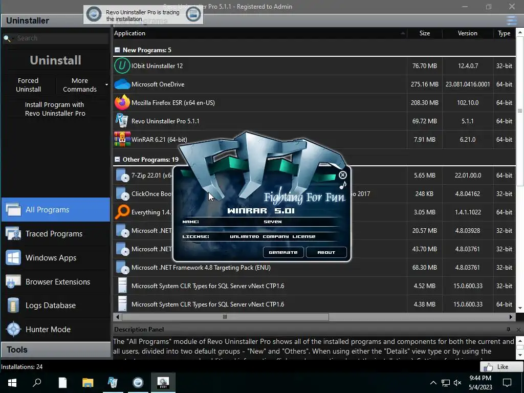Viewport: 524px width, 393px height.
Task: Select the Microsoft OneDrive row name
Action: [158, 84]
